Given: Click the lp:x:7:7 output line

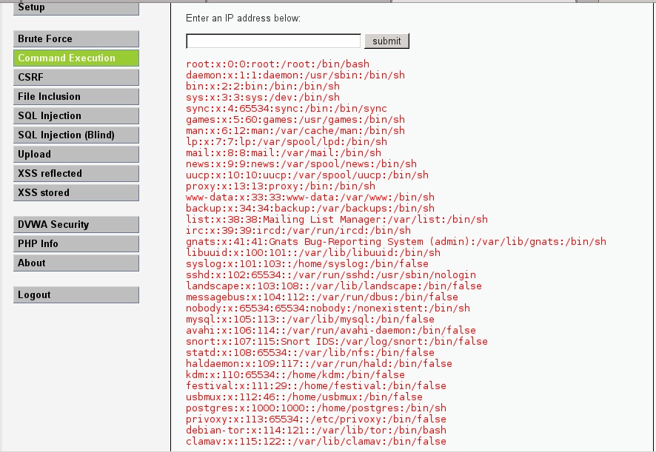Looking at the screenshot, I should point(287,142).
